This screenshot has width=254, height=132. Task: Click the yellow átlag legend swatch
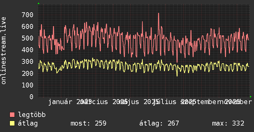pyautogui.click(x=12, y=123)
